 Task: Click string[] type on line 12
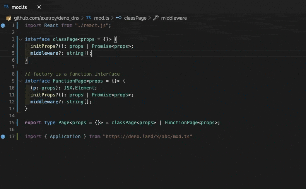(78, 102)
